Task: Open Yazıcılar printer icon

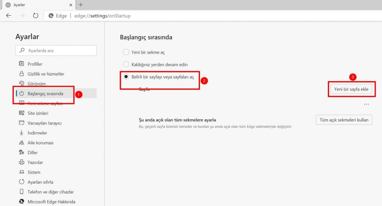Action: (x=21, y=162)
